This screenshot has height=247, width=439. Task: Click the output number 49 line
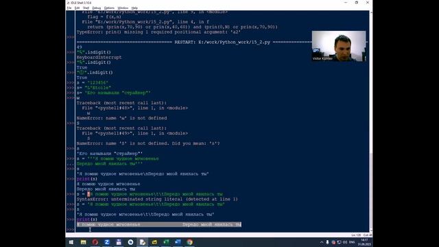tap(80, 47)
